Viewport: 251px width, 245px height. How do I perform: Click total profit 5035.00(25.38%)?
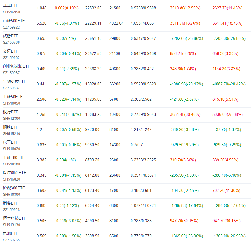[x=228, y=115]
